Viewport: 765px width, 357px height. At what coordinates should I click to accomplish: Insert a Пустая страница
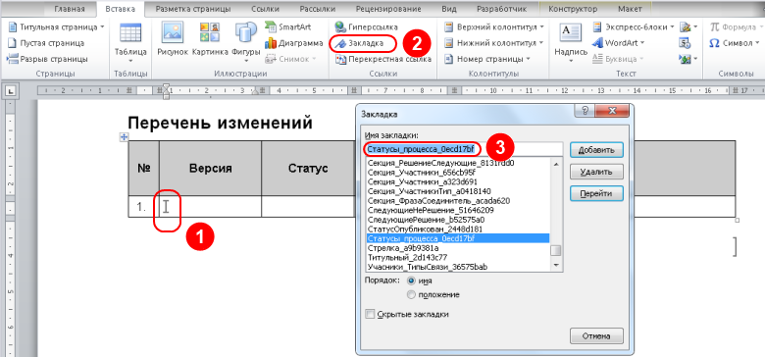pyautogui.click(x=46, y=43)
